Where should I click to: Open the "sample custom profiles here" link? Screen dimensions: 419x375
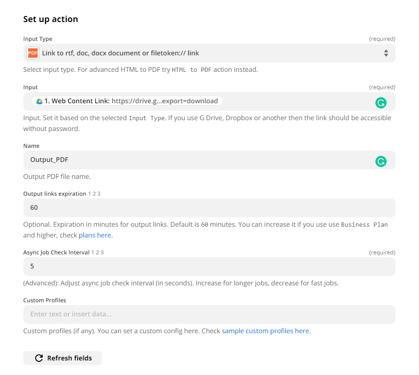pos(265,331)
